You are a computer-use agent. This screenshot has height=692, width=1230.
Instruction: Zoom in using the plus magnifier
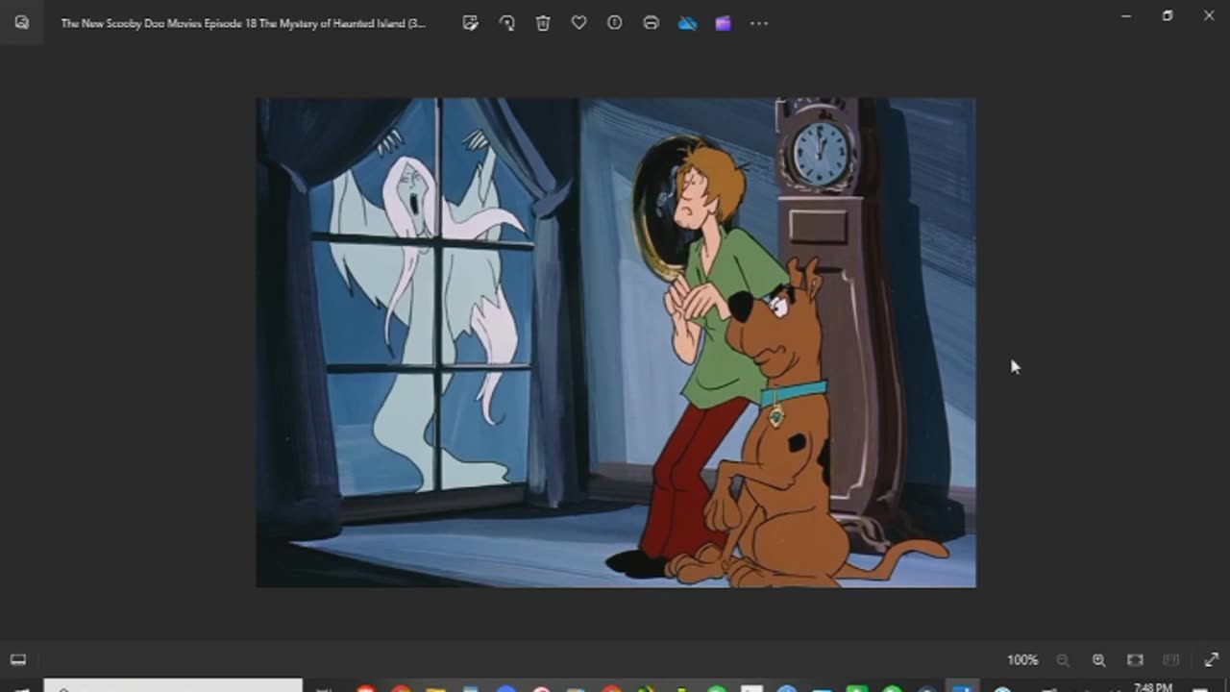[1098, 660]
